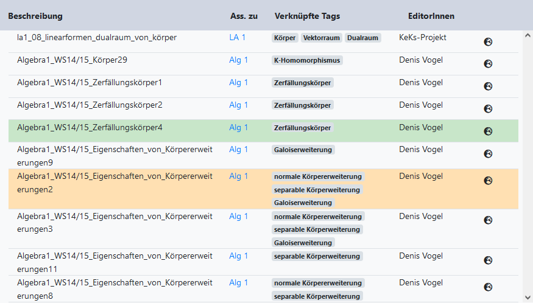
Task: Click the globe icon in green Zerfällungskörper4 row
Action: click(488, 131)
